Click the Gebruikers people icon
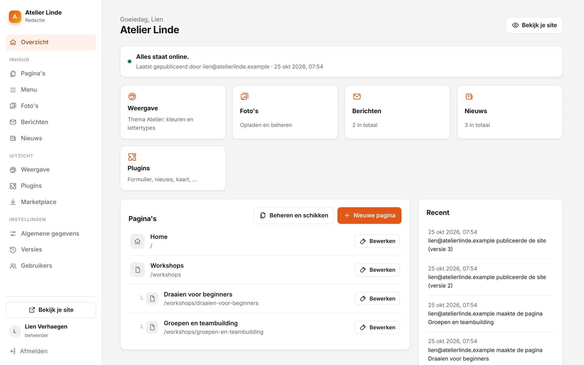584x365 pixels. point(13,266)
